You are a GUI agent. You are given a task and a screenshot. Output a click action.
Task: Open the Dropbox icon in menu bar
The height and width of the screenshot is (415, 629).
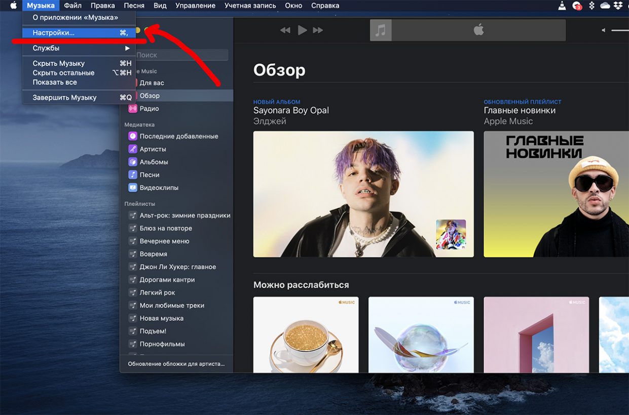[x=618, y=6]
